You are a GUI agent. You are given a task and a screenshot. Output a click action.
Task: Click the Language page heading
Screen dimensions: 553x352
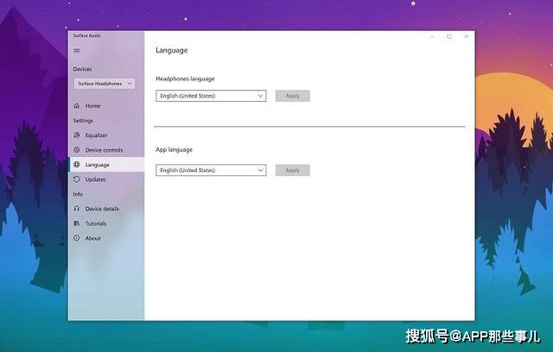172,50
